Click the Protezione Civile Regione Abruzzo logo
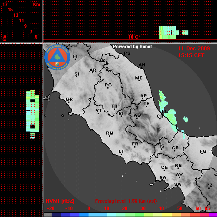The image size is (217, 217). tap(57, 57)
